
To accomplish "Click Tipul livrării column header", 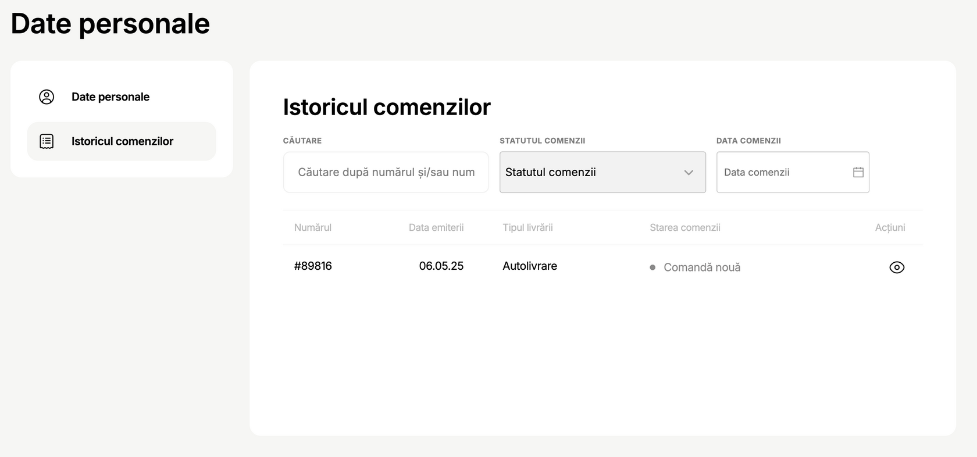I will [x=527, y=227].
